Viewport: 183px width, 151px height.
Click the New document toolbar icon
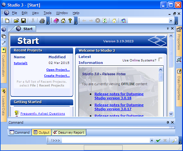[x=7, y=21]
